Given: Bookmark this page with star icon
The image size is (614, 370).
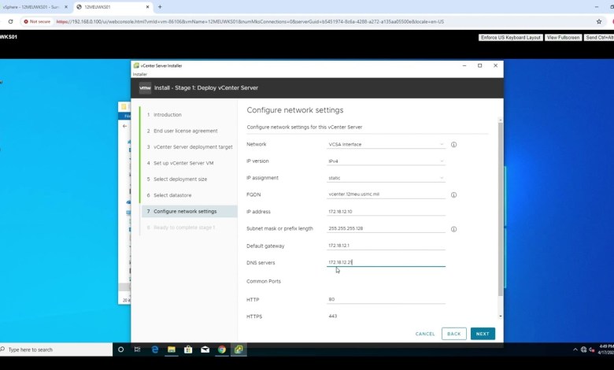Looking at the screenshot, I should [599, 21].
